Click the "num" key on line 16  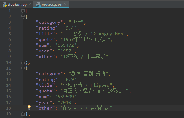(x=43, y=97)
